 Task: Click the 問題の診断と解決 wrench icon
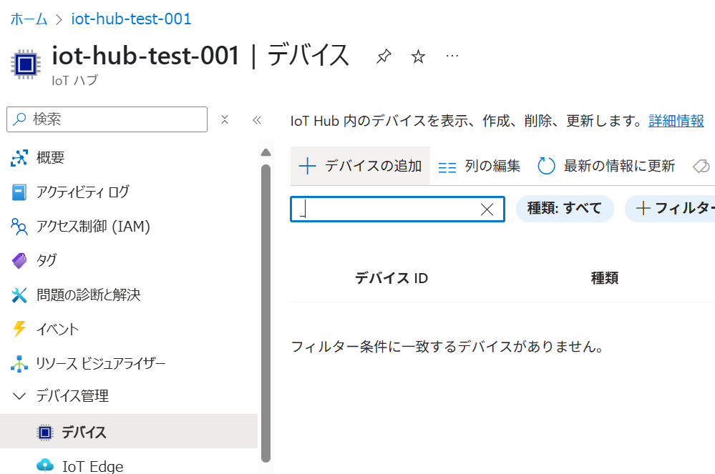pos(19,295)
